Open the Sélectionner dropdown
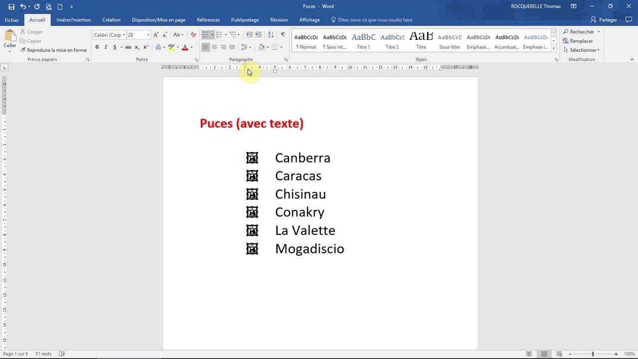Viewport: 638px width, 359px height. coord(582,50)
